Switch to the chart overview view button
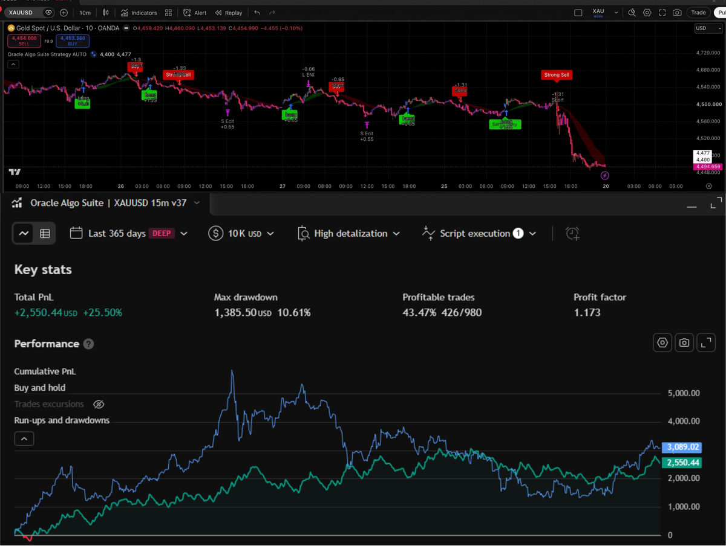The image size is (726, 546). [x=24, y=234]
